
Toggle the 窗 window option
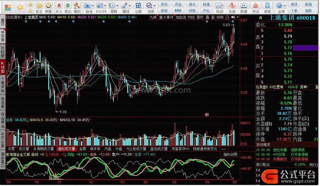tap(213, 17)
